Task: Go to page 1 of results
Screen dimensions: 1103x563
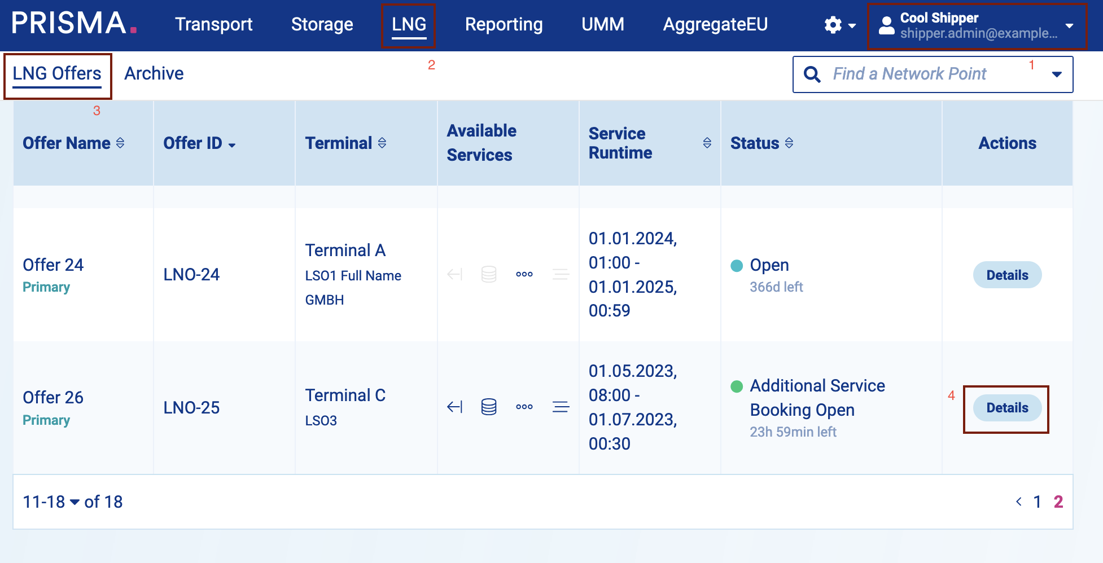Action: [1037, 502]
